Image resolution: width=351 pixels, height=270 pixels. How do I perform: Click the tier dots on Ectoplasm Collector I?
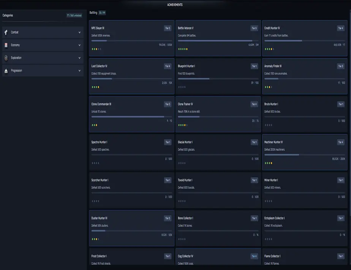269,239
